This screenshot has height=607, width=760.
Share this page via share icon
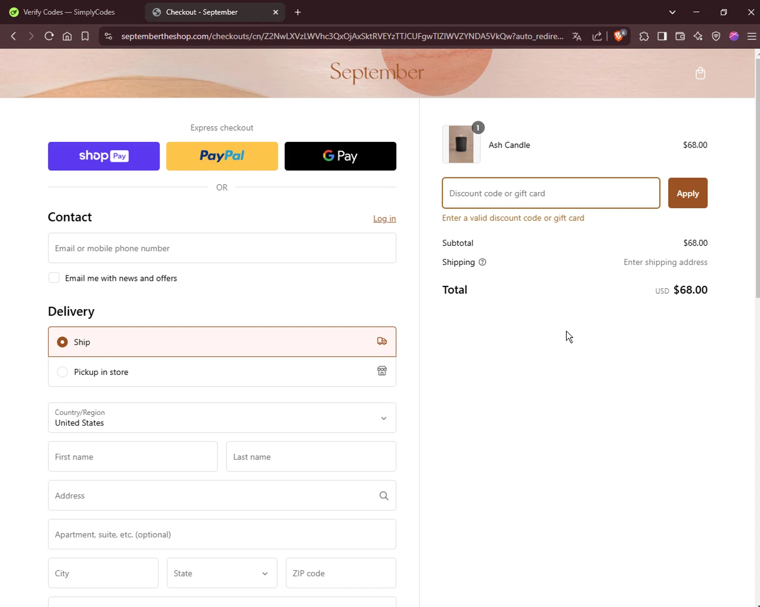point(597,36)
